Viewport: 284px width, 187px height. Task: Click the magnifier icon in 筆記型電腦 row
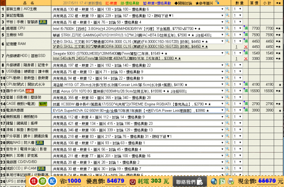(x=228, y=15)
